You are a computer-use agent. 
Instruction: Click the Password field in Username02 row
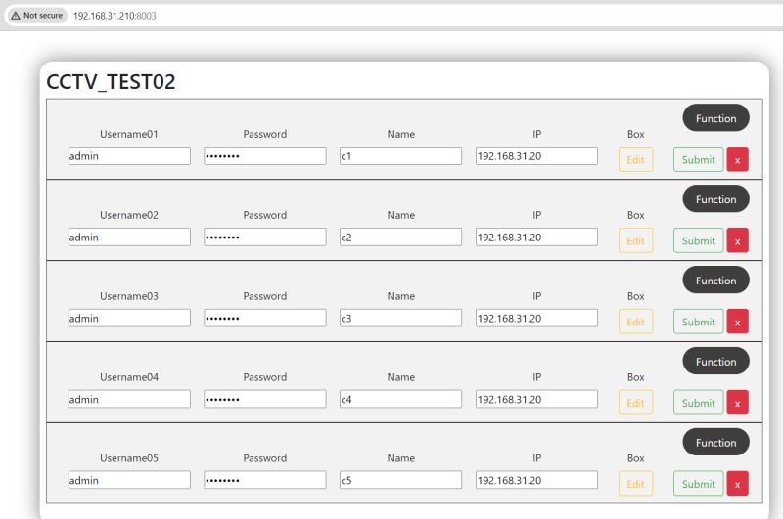point(265,237)
